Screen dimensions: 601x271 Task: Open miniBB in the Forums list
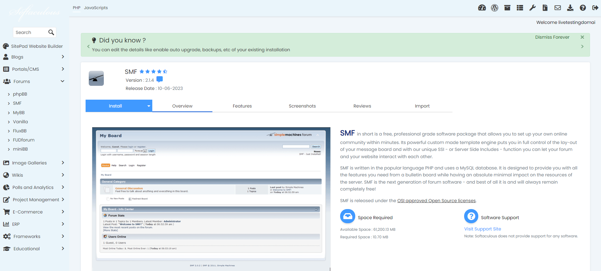tap(20, 149)
